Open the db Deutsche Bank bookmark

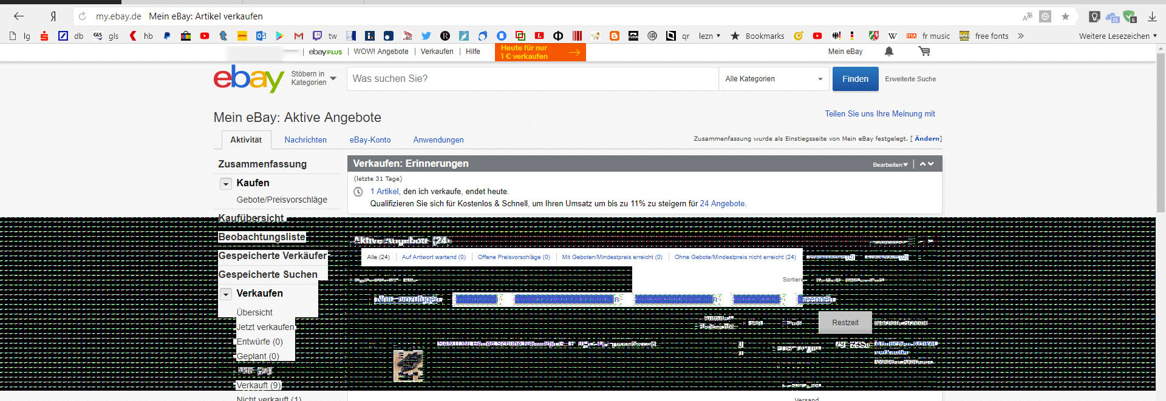click(71, 36)
